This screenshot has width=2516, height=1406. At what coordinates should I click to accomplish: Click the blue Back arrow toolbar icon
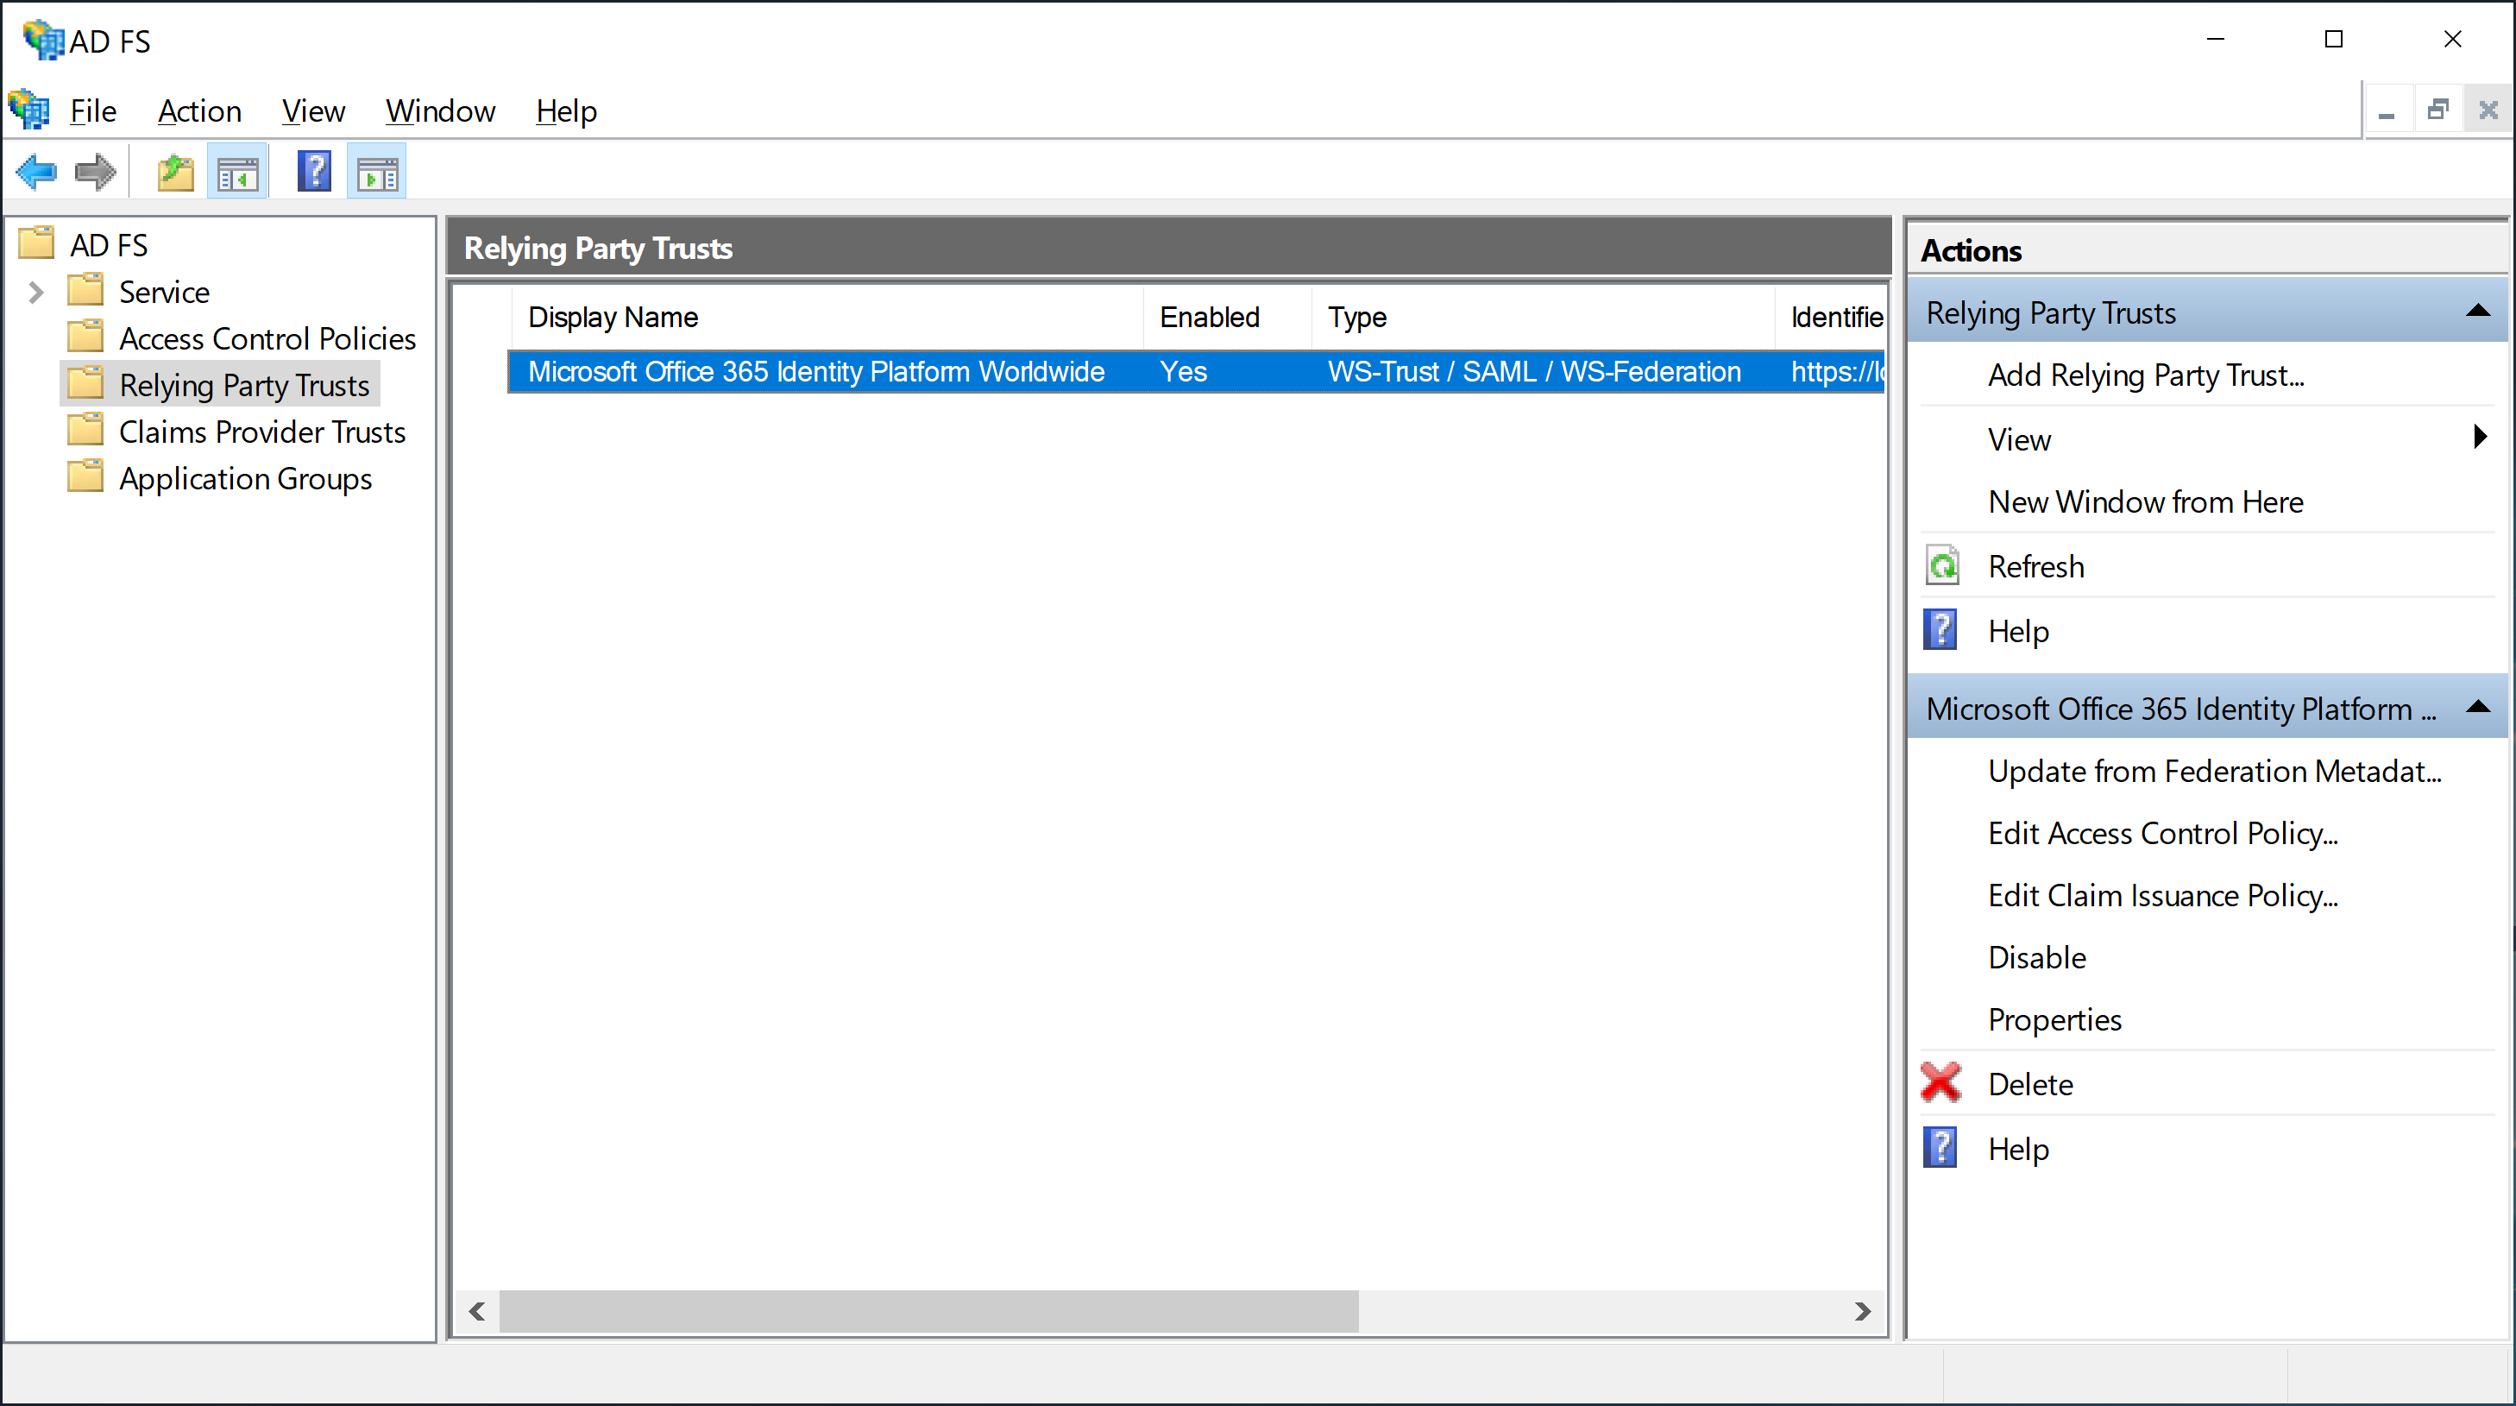click(36, 173)
